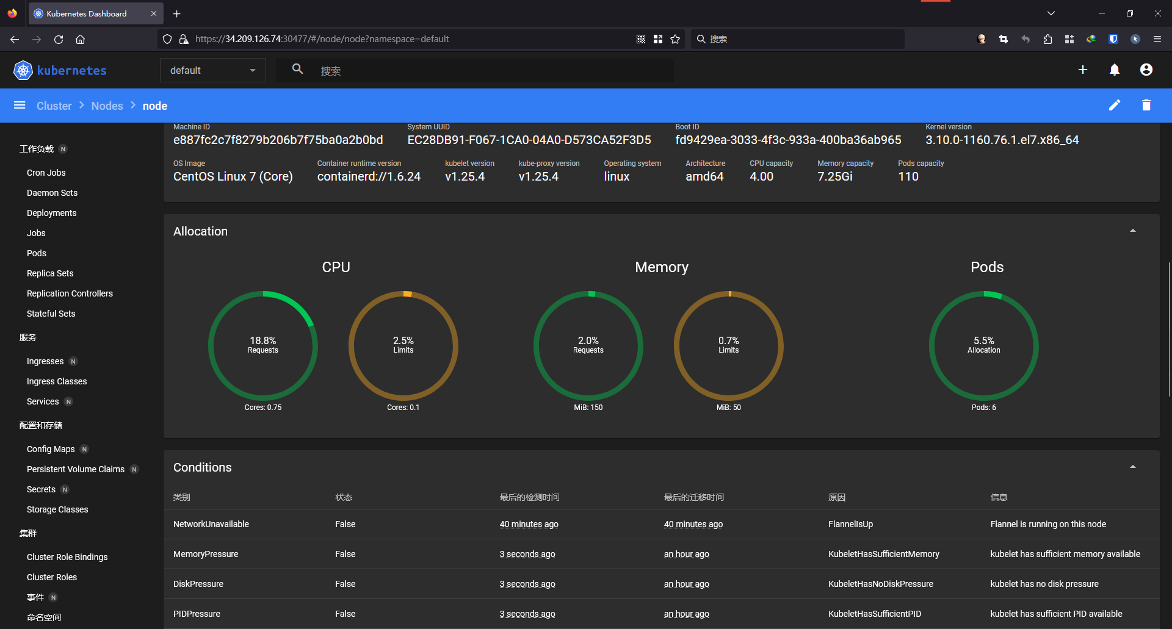Click the dashboard search magnifier icon
This screenshot has height=629, width=1172.
(x=297, y=70)
